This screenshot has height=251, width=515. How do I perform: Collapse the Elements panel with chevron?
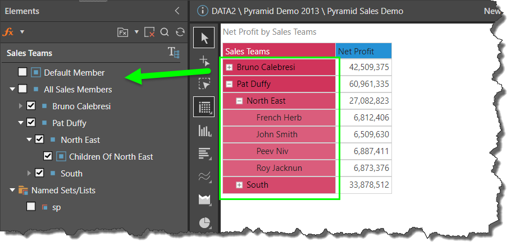pyautogui.click(x=177, y=11)
